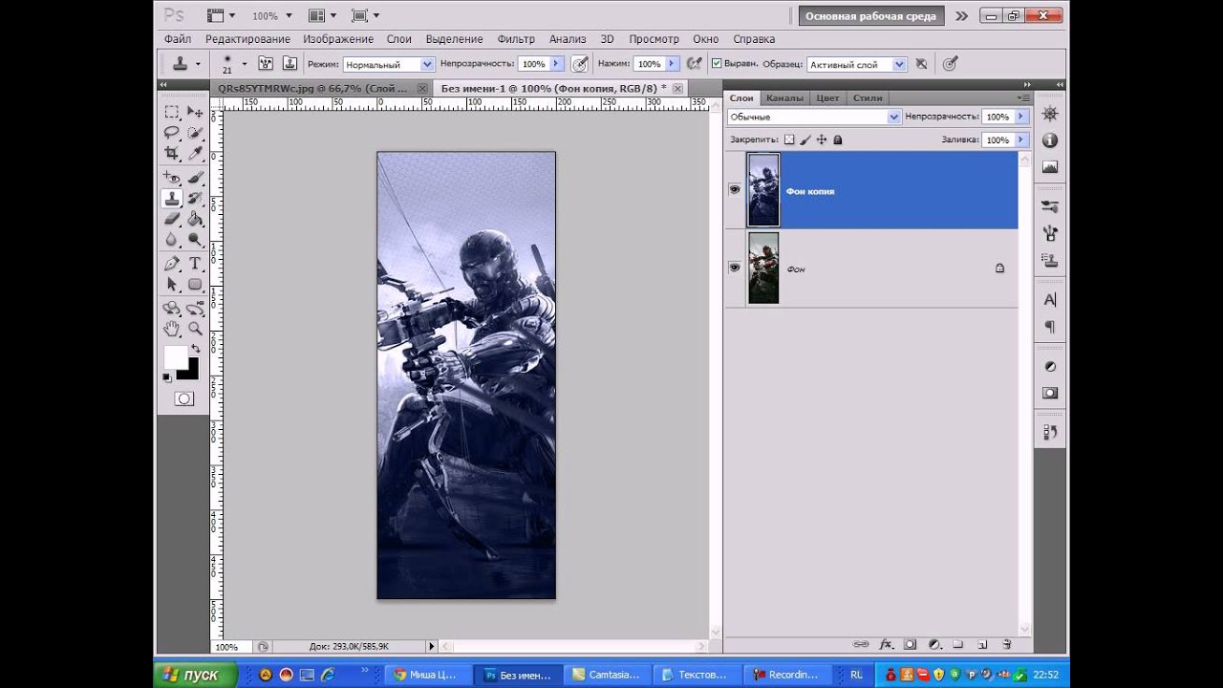This screenshot has width=1223, height=688.
Task: Click the Фон layer thumbnail
Action: click(x=763, y=268)
